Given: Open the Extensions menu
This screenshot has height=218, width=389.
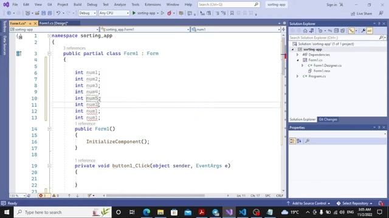Looking at the screenshot, I should 153,4.
